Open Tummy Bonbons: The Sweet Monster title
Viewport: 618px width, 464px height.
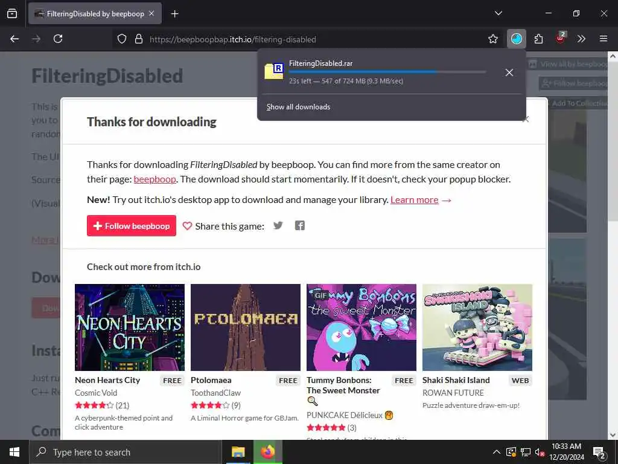click(x=343, y=385)
